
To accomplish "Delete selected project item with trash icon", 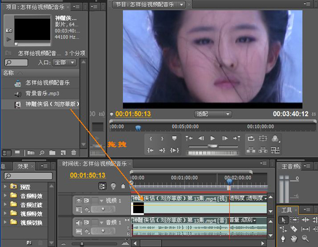I will (74, 153).
